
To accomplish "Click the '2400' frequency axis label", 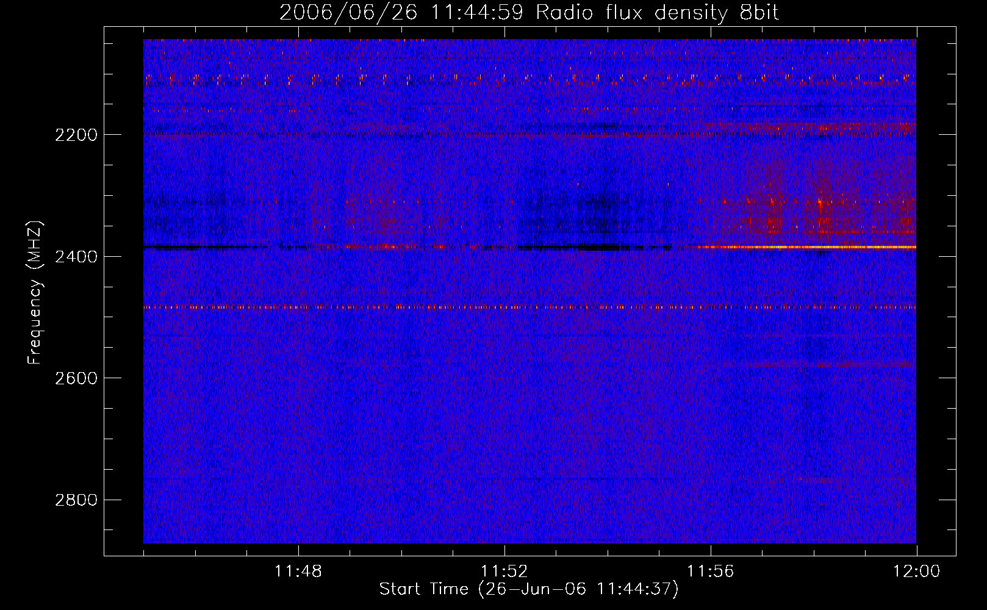I will pyautogui.click(x=76, y=257).
